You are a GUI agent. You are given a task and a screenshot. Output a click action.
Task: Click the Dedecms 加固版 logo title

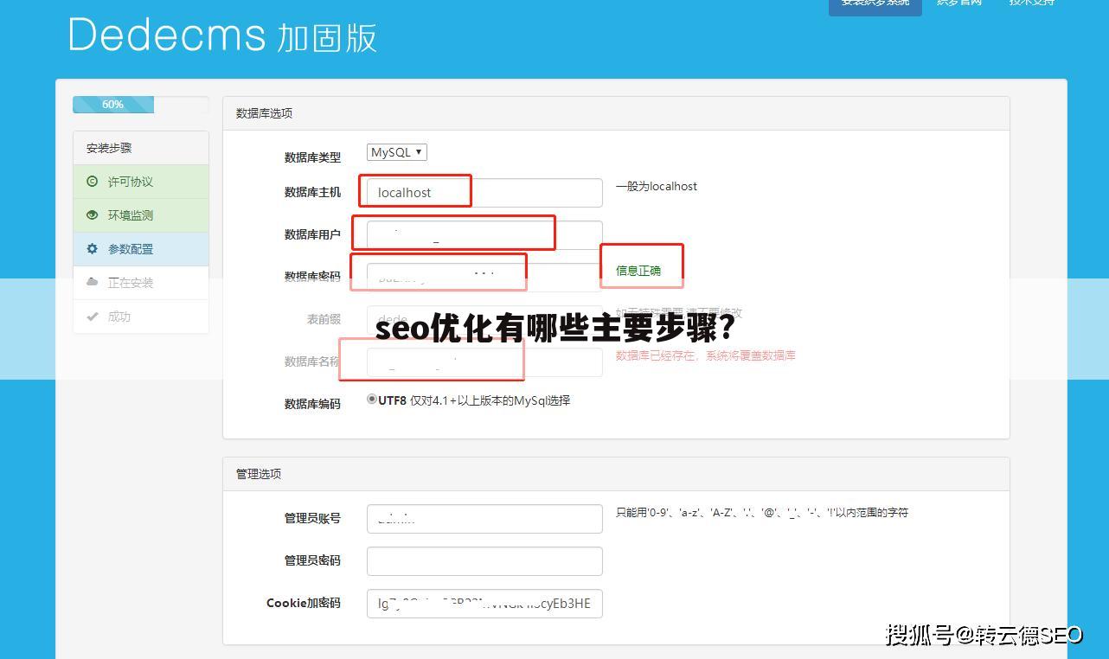pos(223,35)
